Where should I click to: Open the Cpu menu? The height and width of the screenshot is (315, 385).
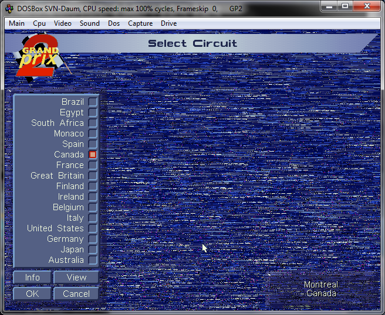[39, 23]
